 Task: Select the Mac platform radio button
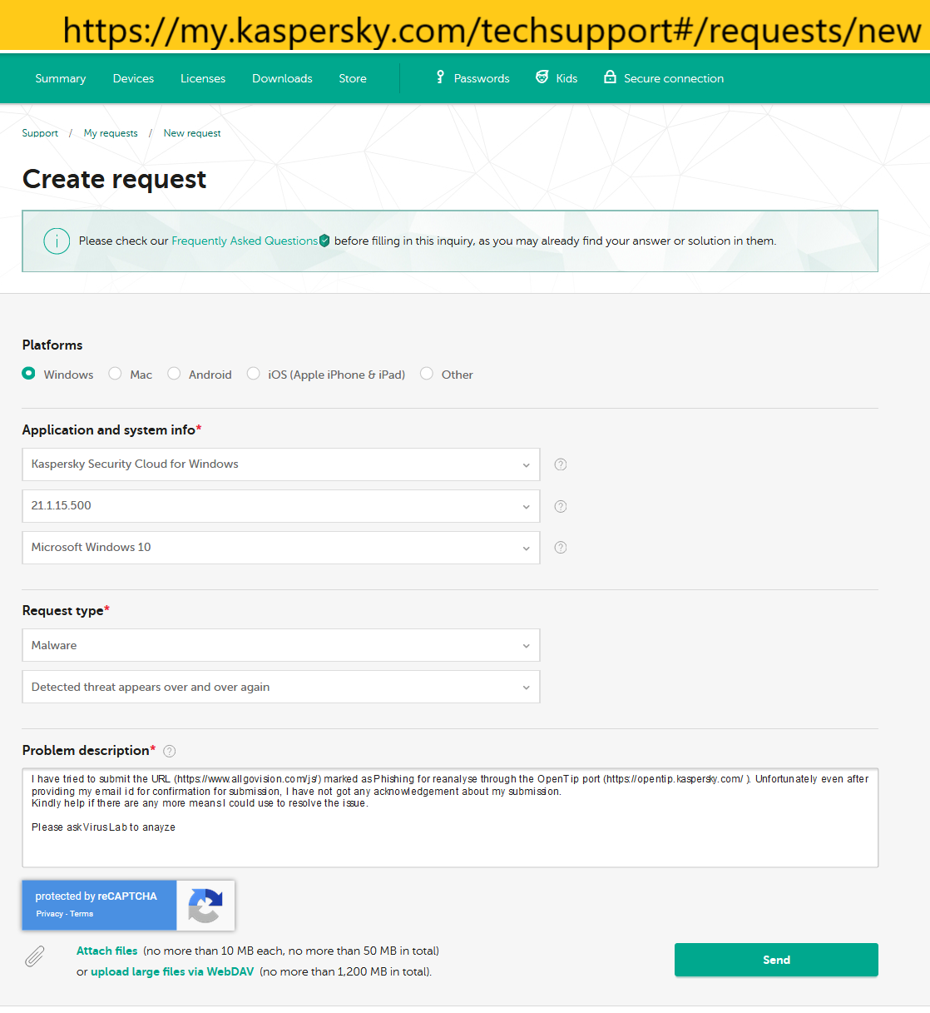click(116, 374)
